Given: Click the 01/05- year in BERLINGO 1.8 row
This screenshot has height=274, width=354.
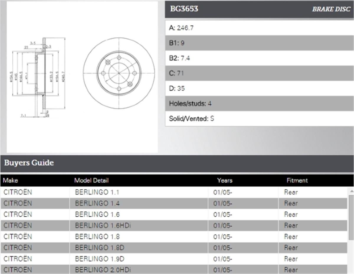Looking at the screenshot, I should tap(223, 237).
